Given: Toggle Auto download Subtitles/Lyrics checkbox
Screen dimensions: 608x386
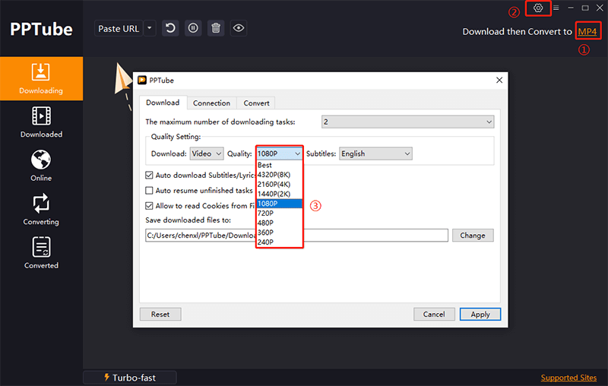Looking at the screenshot, I should click(x=149, y=176).
